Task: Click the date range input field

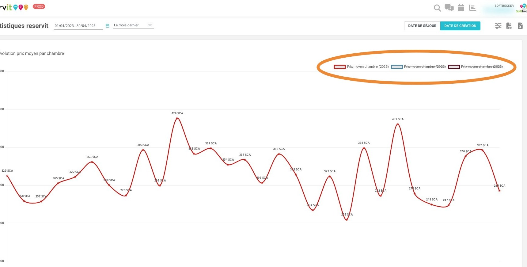Action: pyautogui.click(x=78, y=26)
